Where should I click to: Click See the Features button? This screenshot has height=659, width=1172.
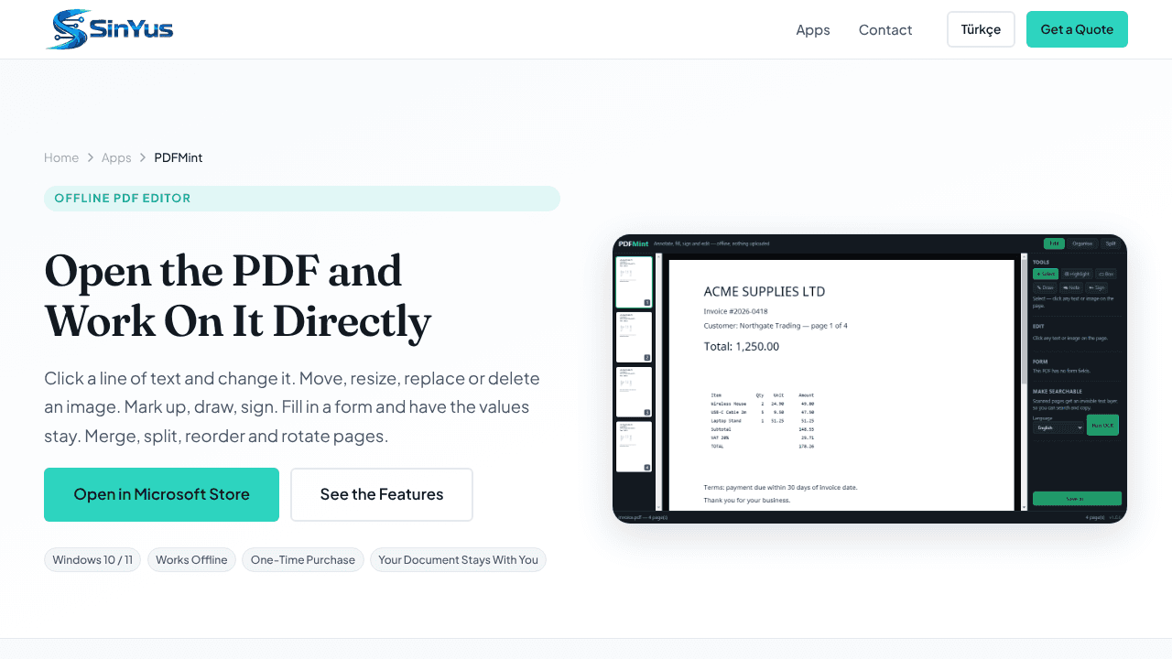click(x=382, y=494)
